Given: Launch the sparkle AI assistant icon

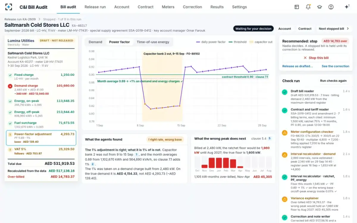Looking at the screenshot, I should coord(347,7).
